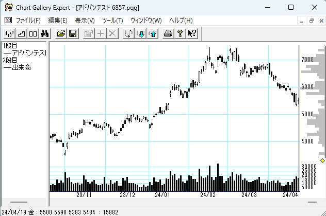Image resolution: width=326 pixels, height=216 pixels.
Task: Open the 表示(V) menu
Action: (x=85, y=21)
